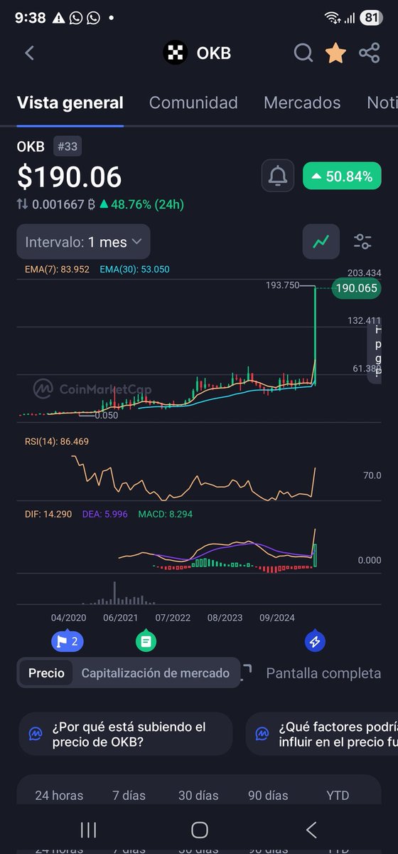
Task: Select the YTD period
Action: pos(338,795)
